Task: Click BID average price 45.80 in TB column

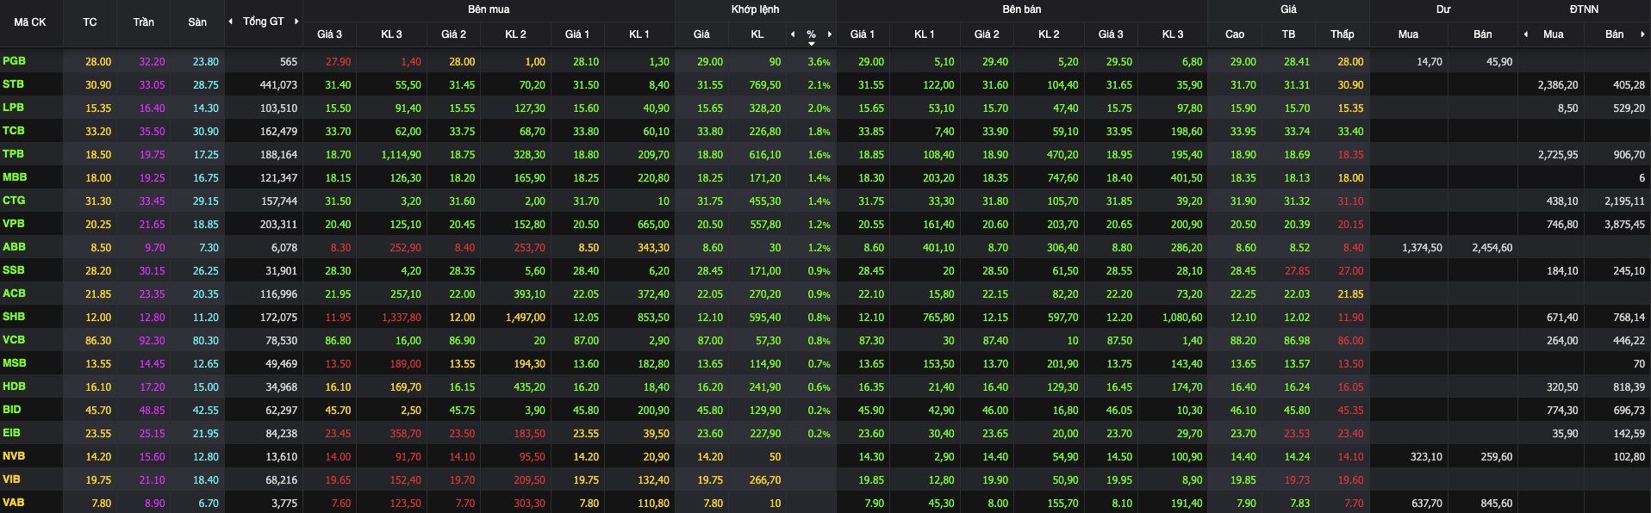Action: click(x=1297, y=411)
